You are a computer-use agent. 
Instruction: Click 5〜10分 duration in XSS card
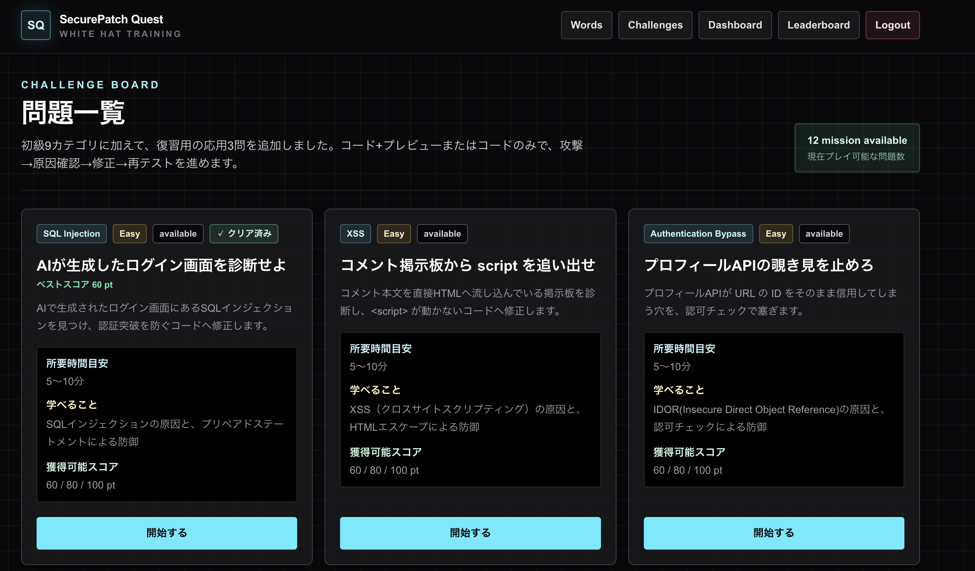point(368,366)
